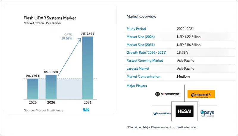Click the 'Study Period' label
Screen dimensions: 238x136
click(x=136, y=29)
